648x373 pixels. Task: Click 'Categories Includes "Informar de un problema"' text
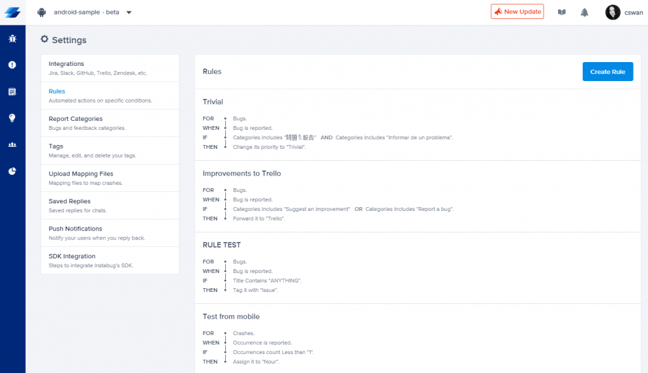394,137
